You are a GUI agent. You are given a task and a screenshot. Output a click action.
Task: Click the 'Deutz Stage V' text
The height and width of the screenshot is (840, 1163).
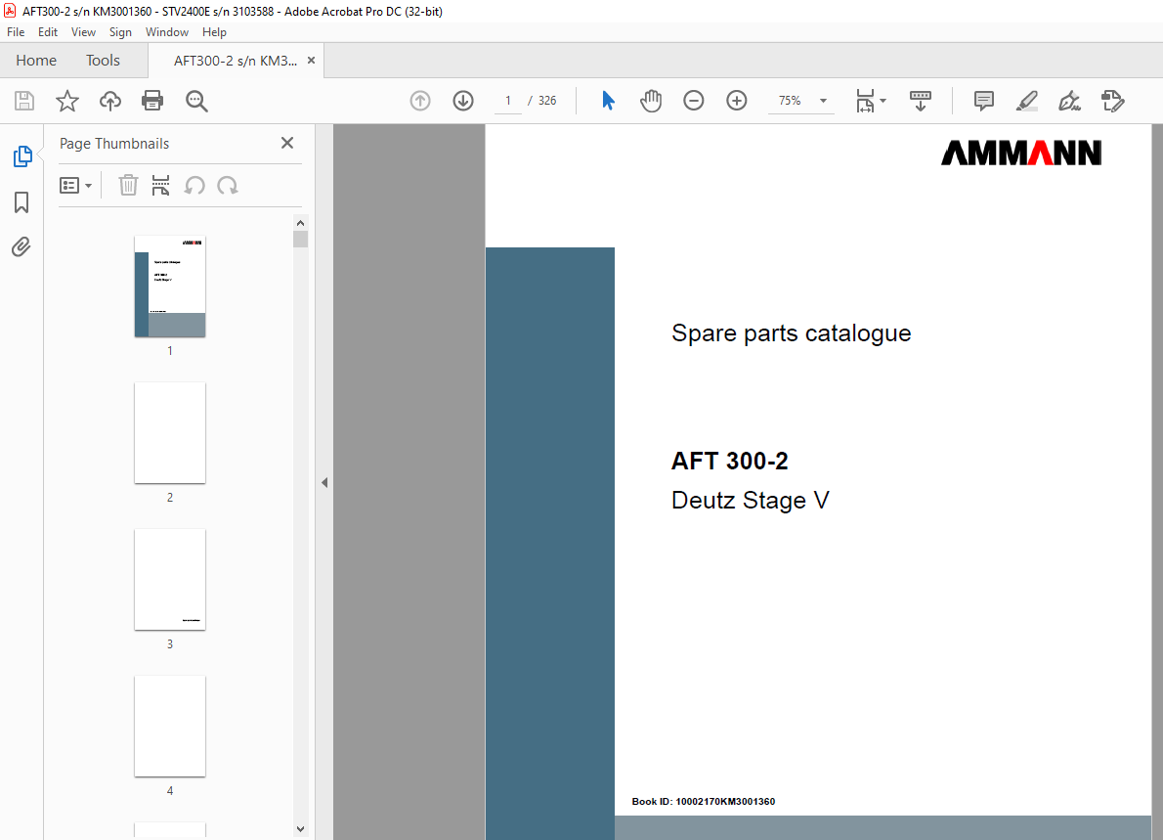(750, 500)
